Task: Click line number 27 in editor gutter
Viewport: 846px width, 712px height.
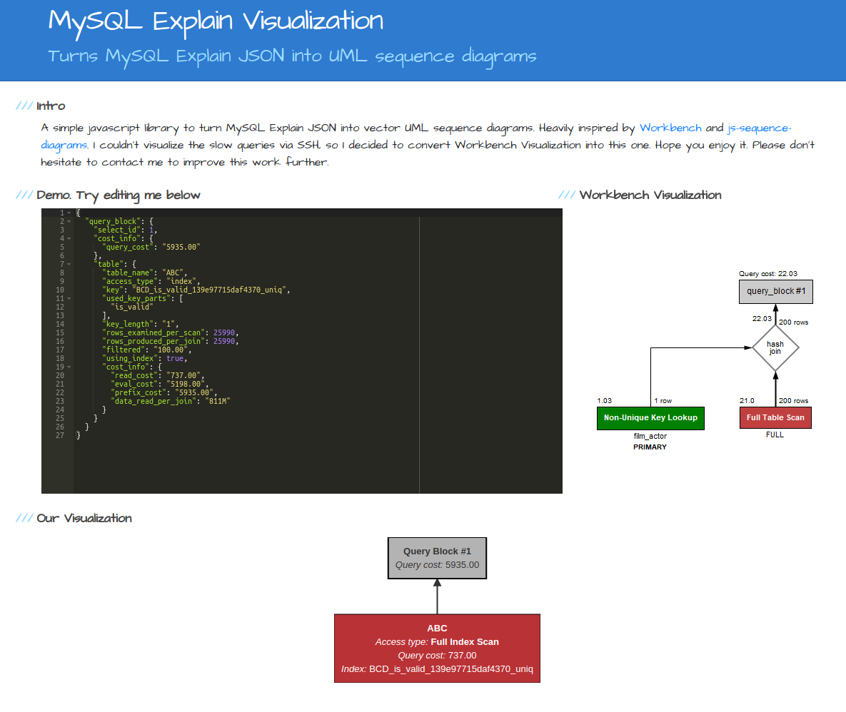Action: pos(60,435)
